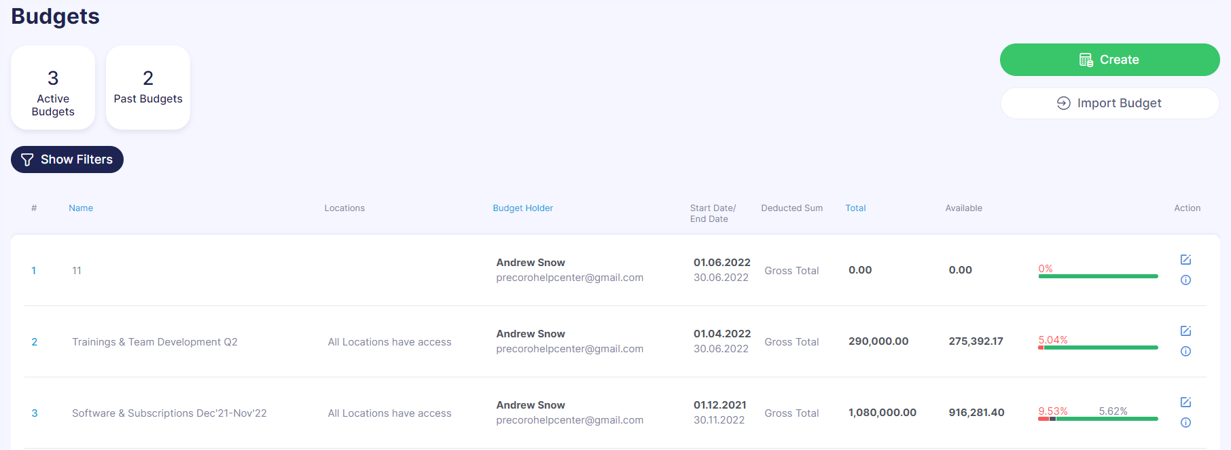Click the Import Budget button
This screenshot has width=1231, height=450.
pyautogui.click(x=1109, y=103)
